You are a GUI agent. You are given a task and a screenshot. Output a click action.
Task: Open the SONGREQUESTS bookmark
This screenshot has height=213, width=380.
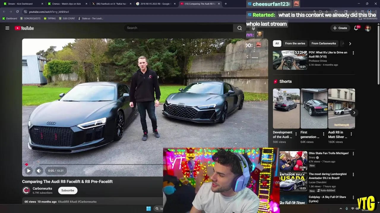click(31, 18)
